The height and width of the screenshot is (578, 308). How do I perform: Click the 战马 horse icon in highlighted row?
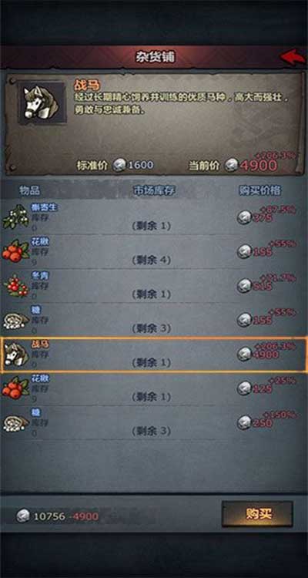[15, 355]
